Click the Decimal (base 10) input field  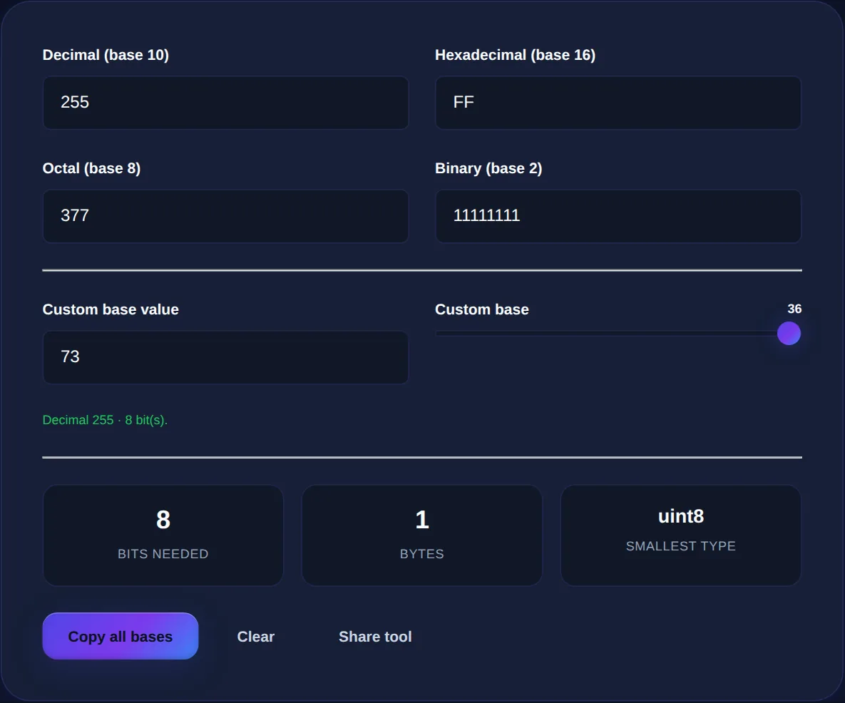coord(225,103)
